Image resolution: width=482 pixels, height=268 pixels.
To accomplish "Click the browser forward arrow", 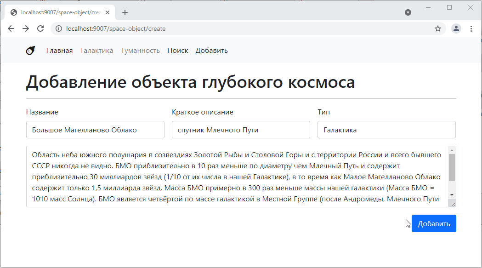I will (26, 29).
